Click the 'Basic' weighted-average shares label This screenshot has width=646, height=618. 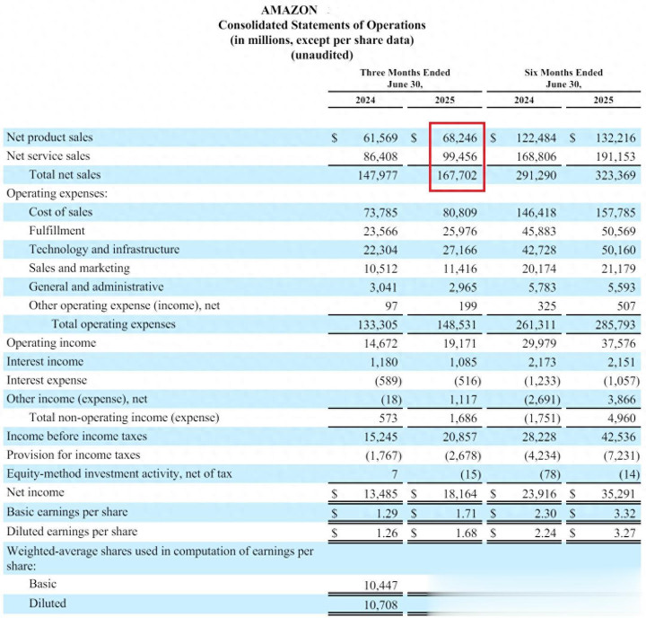click(x=42, y=584)
